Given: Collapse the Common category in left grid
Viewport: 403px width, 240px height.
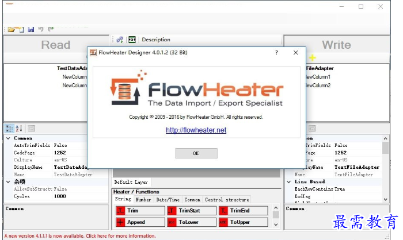Looking at the screenshot, I should tap(8, 138).
